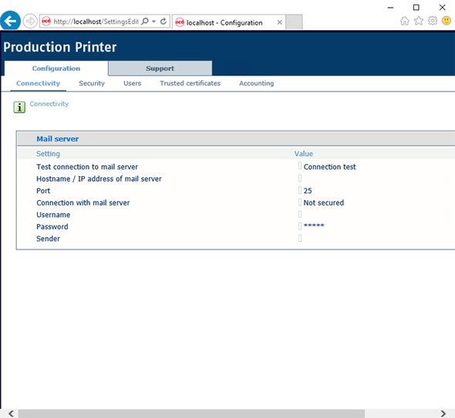This screenshot has height=418, width=455.
Task: Click the horizontal scrollbar right arrow
Action: (x=443, y=413)
